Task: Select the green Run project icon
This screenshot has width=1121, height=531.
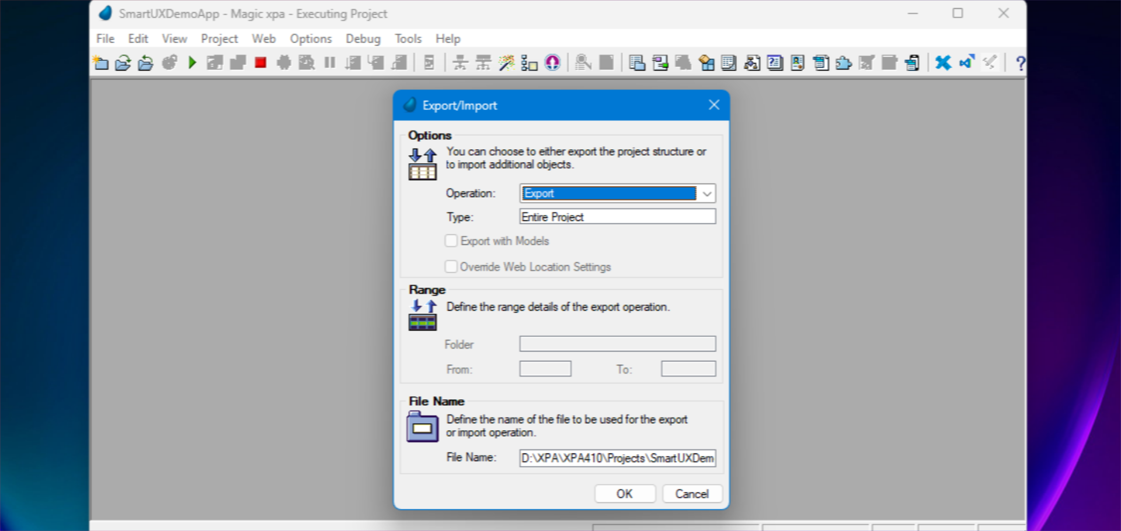Action: (193, 62)
